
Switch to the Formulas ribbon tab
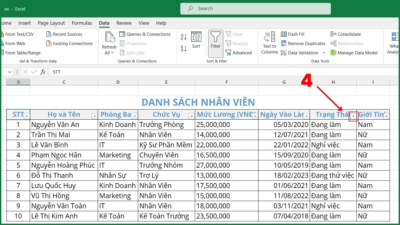click(x=82, y=23)
